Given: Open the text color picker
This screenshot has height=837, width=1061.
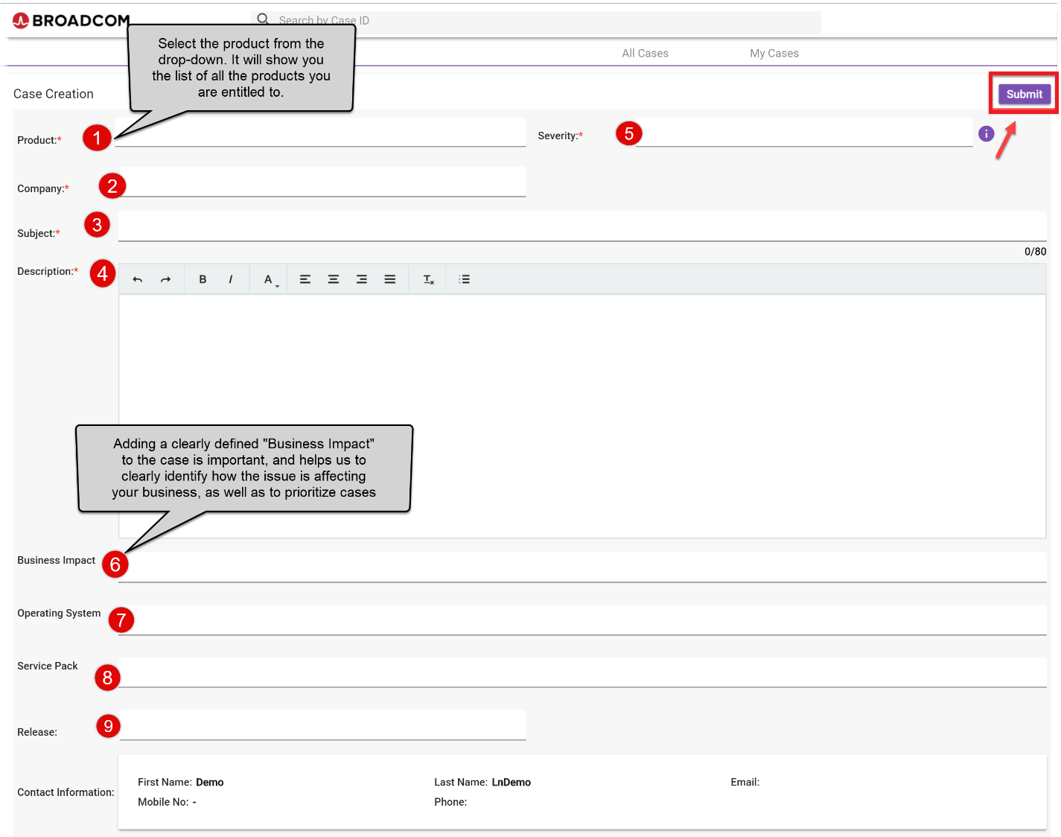Looking at the screenshot, I should point(271,280).
